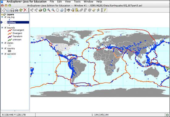Screen dimensions: 170x117
Task: Click the first greyed icon after the yellow magnifier tool
Action: (x=81, y=10)
